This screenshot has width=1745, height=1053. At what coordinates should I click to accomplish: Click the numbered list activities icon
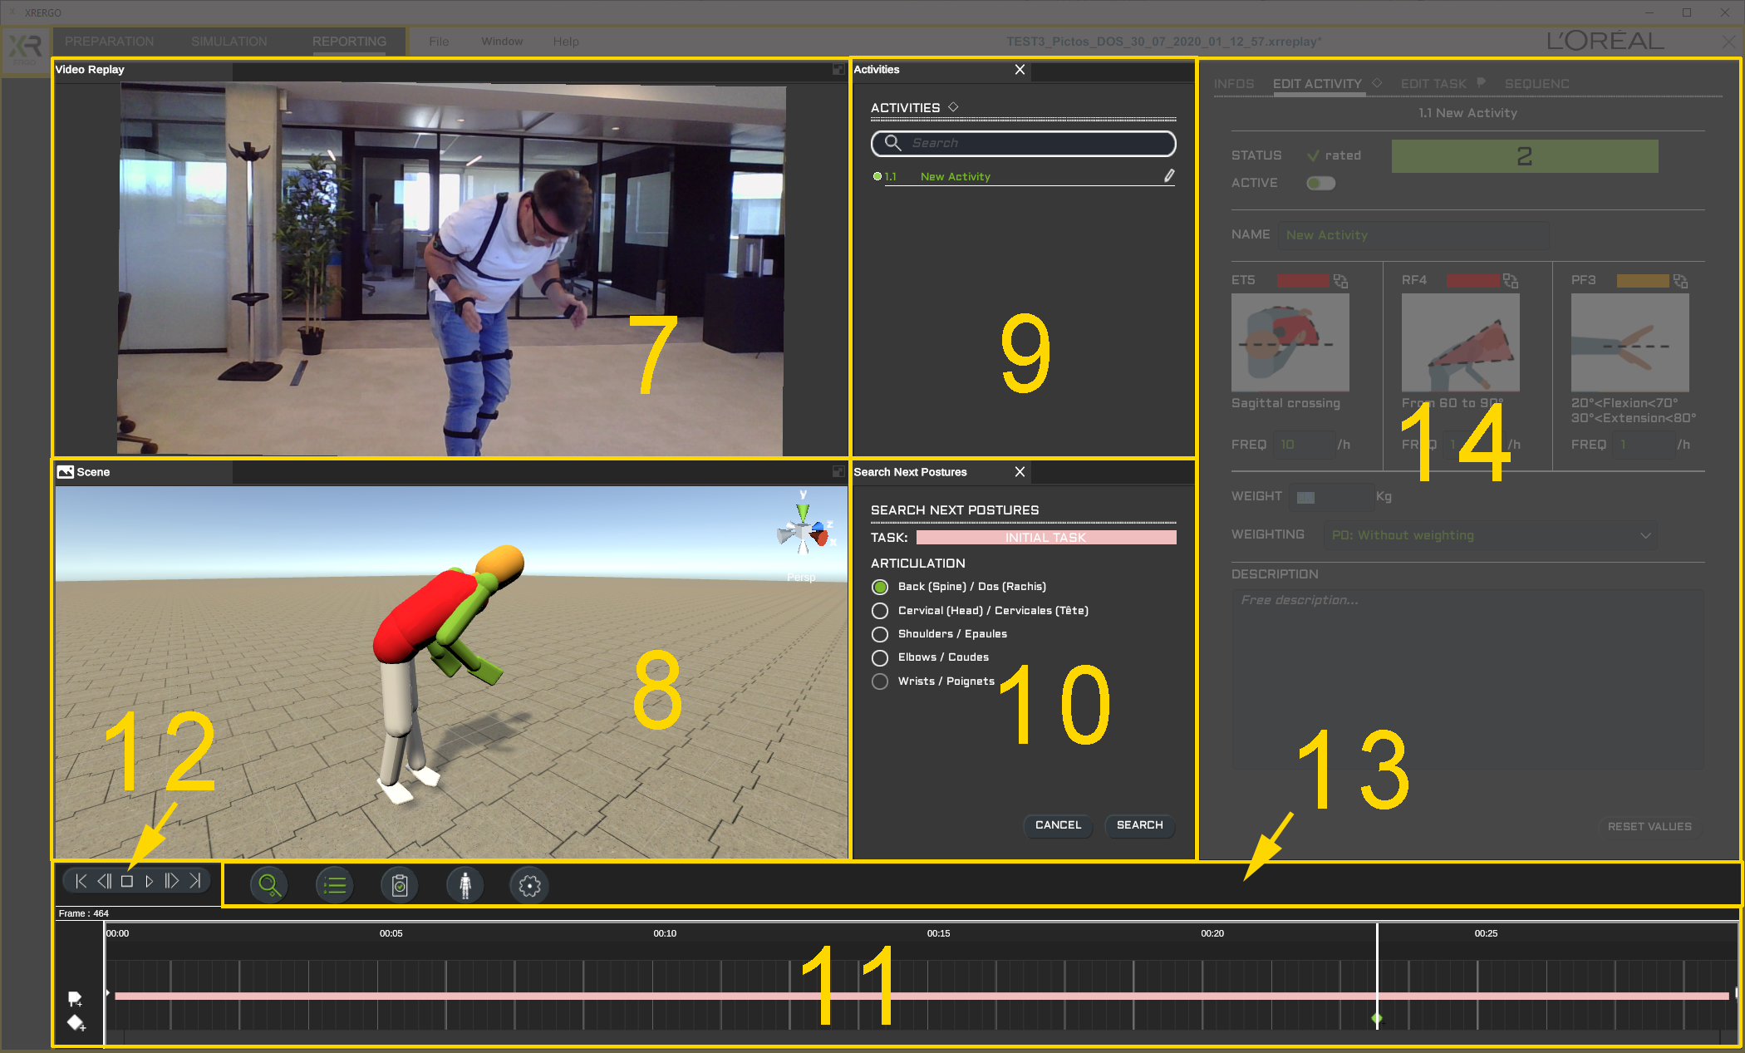tap(334, 885)
